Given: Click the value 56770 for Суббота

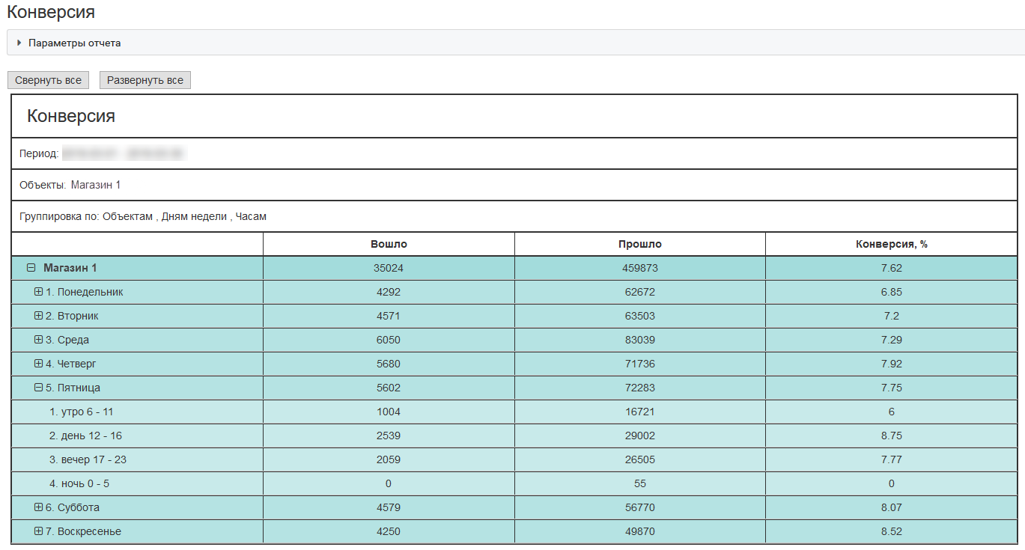Looking at the screenshot, I should coord(640,507).
